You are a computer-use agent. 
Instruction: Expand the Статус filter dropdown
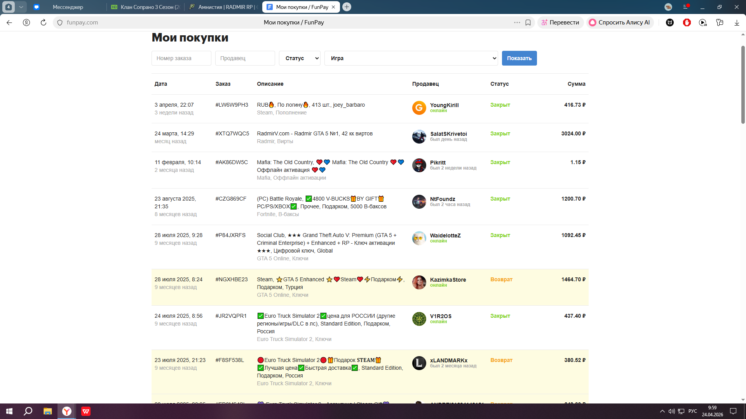(x=300, y=58)
